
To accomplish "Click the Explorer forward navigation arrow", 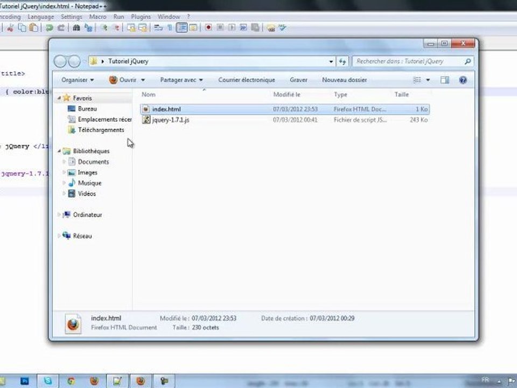I will [74, 61].
